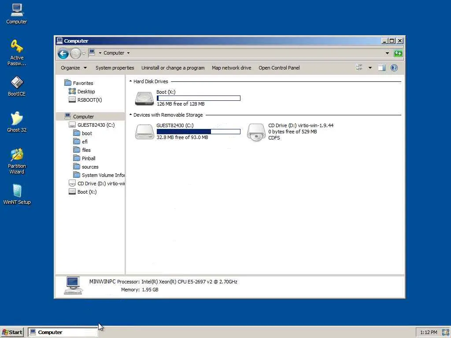The height and width of the screenshot is (338, 451).
Task: Click Open Control Panel
Action: (x=279, y=68)
